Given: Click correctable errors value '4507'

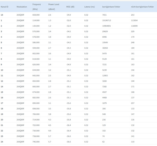Looking at the screenshot, I should click(x=104, y=92).
